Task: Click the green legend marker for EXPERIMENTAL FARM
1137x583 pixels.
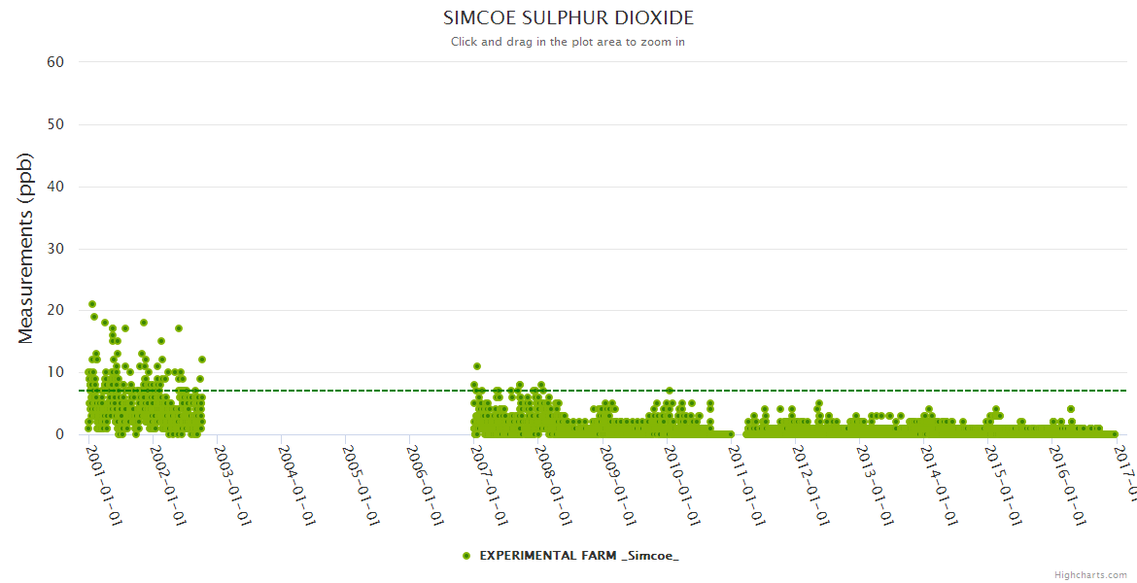Action: (x=466, y=555)
